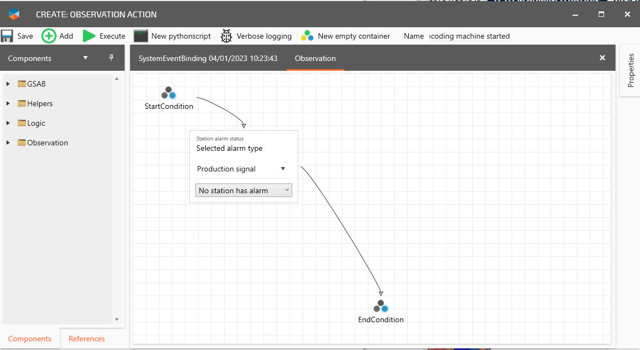Viewport: 640px width, 350px height.
Task: Create a New pythonscript from toolbar
Action: tap(173, 36)
